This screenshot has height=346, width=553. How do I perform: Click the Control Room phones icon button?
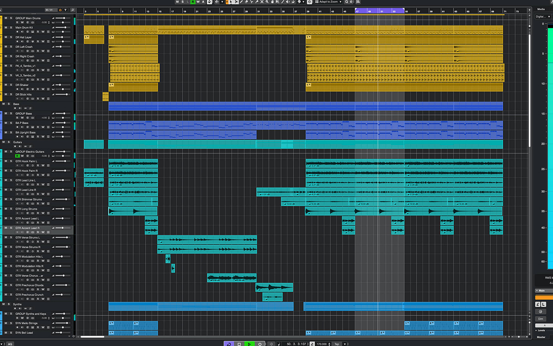pos(541,312)
